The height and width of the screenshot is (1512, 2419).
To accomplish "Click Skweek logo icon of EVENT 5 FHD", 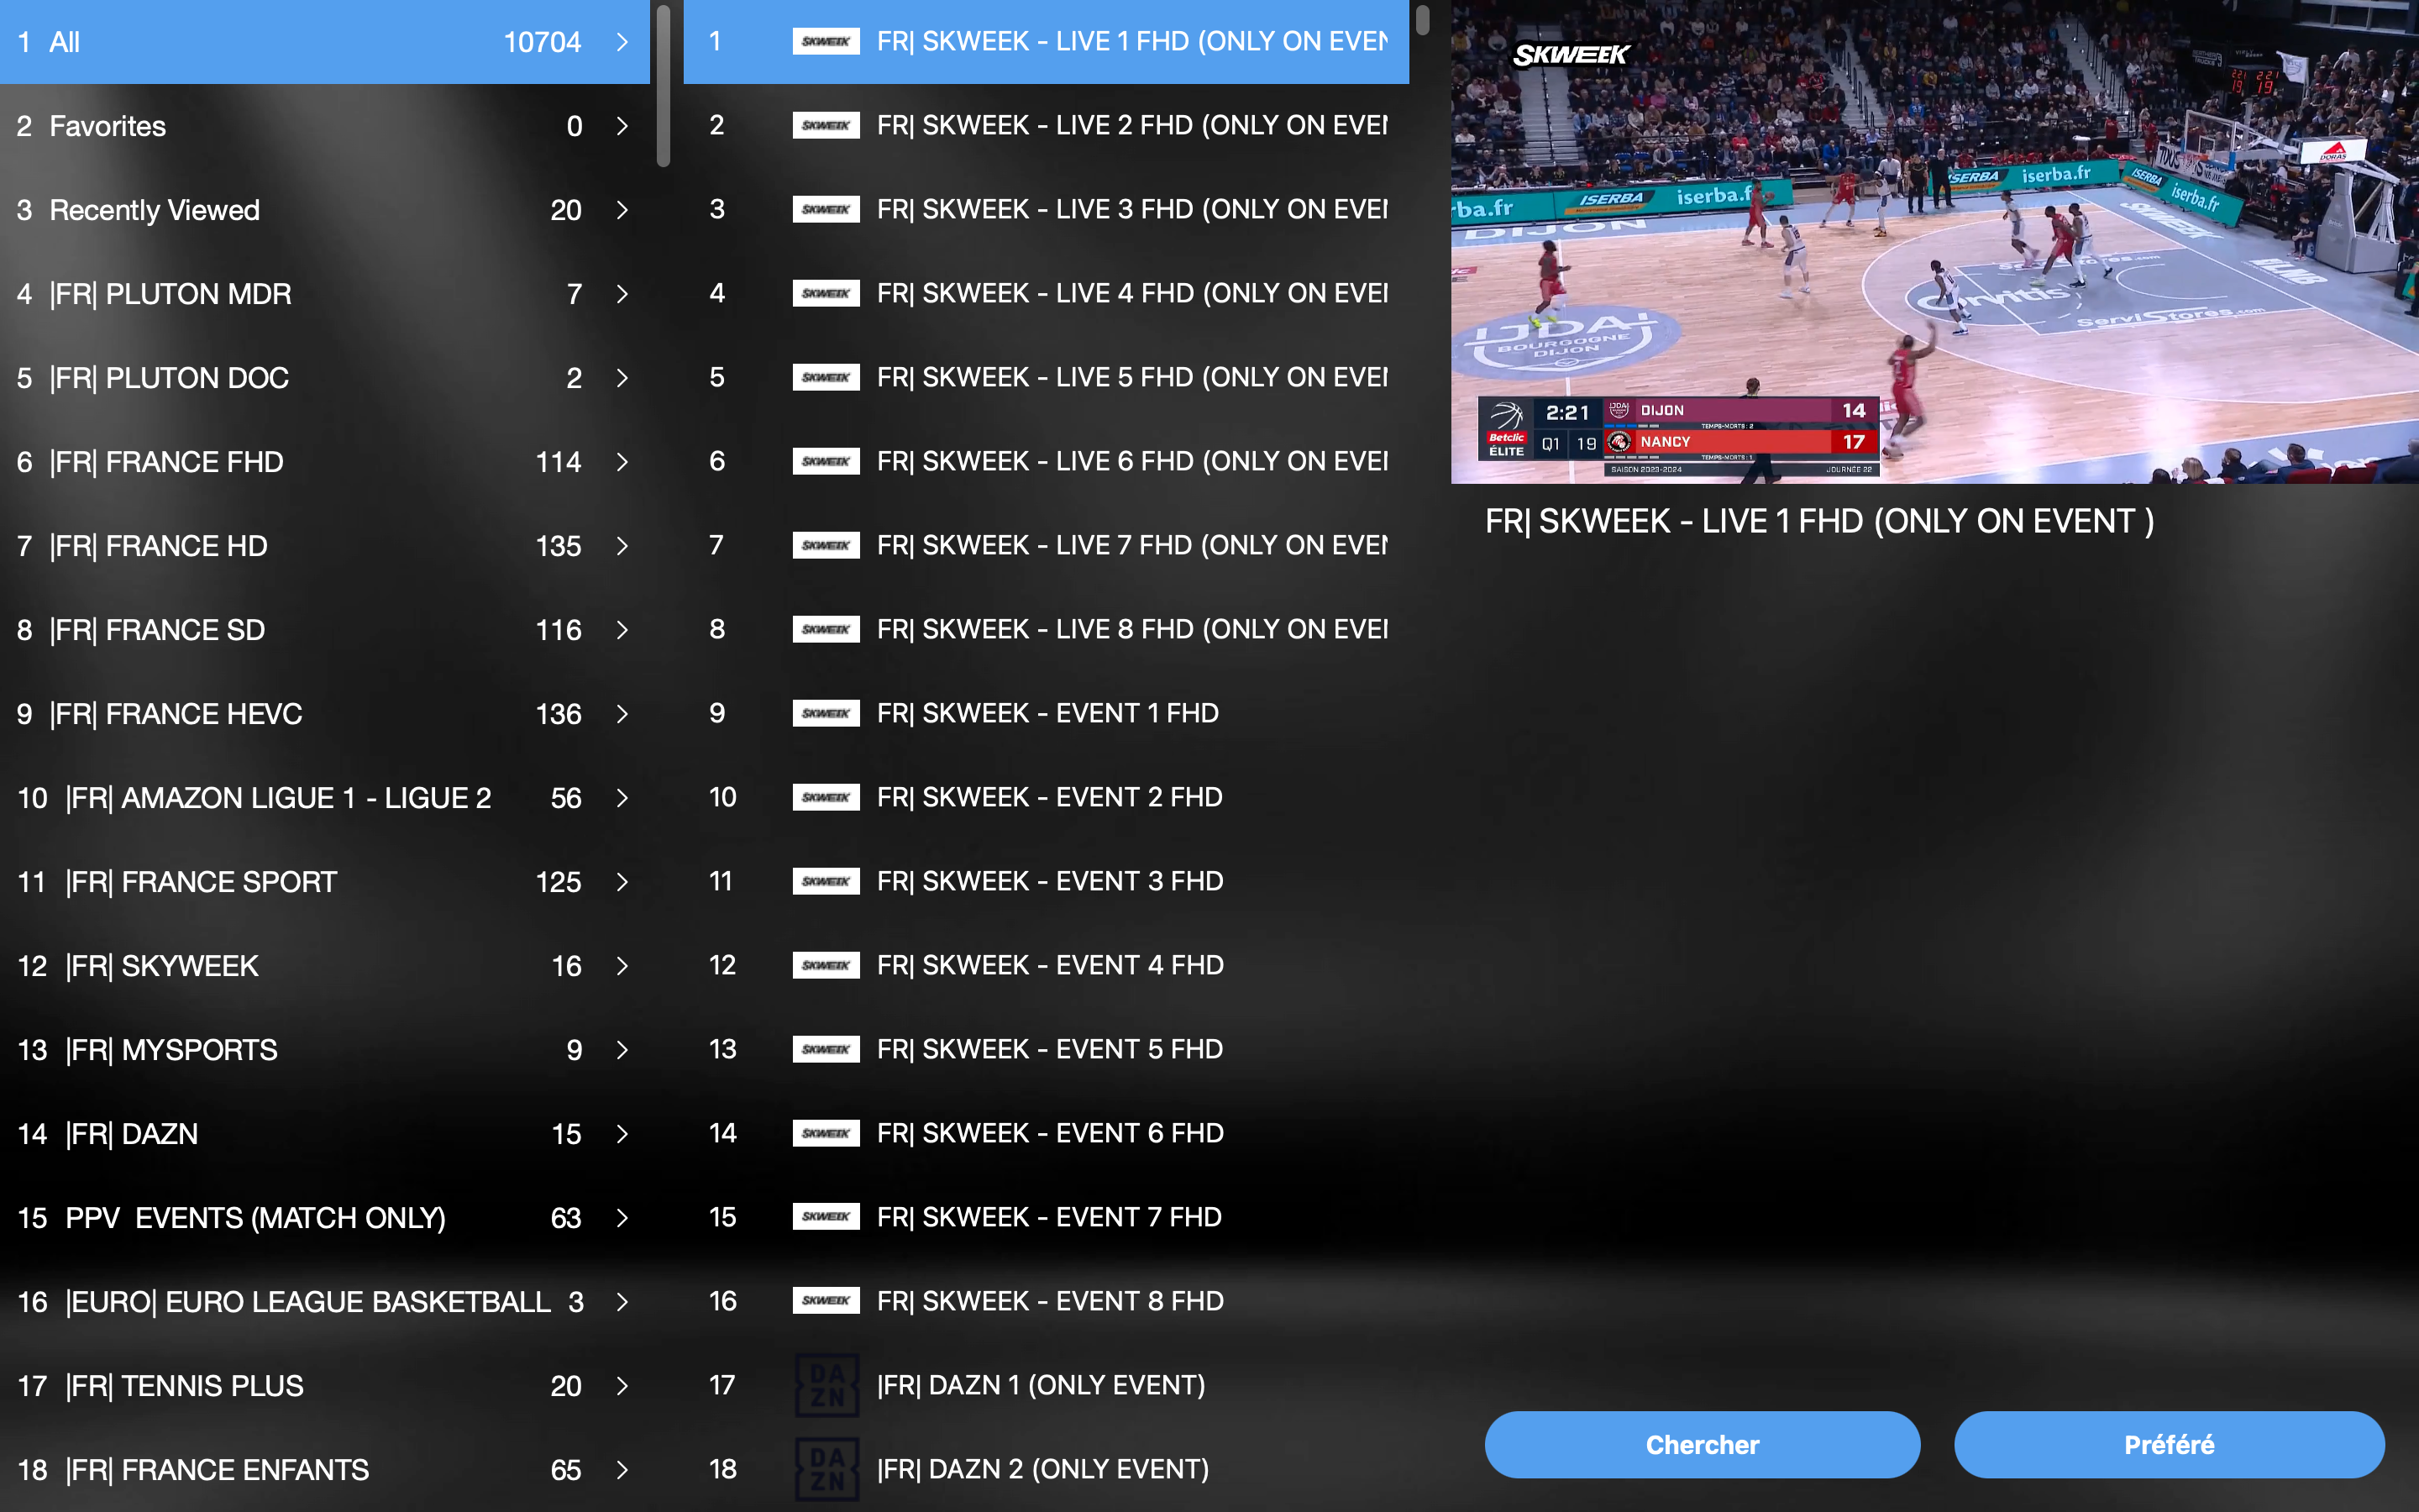I will coord(826,1049).
